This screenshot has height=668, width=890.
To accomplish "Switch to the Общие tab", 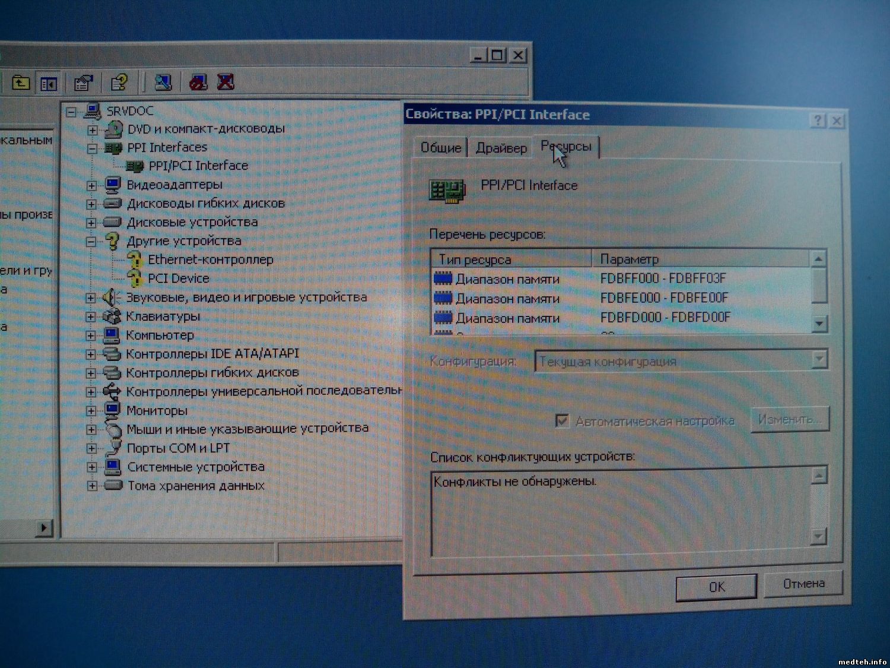I will pos(440,148).
